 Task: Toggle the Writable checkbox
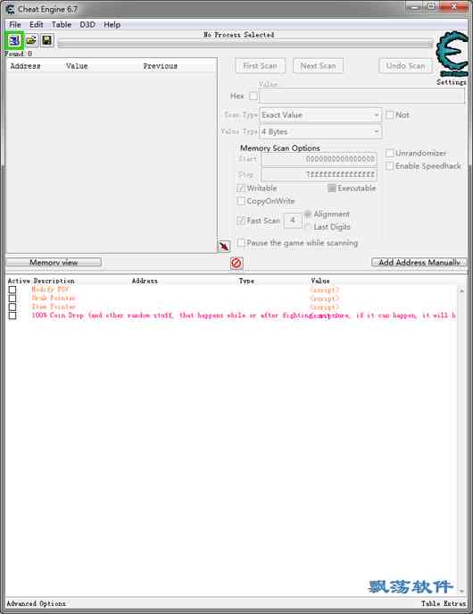coord(241,189)
